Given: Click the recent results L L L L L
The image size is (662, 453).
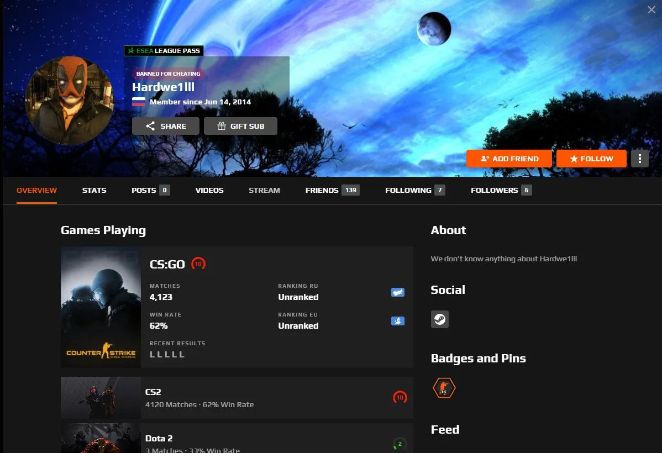Looking at the screenshot, I should pyautogui.click(x=167, y=355).
